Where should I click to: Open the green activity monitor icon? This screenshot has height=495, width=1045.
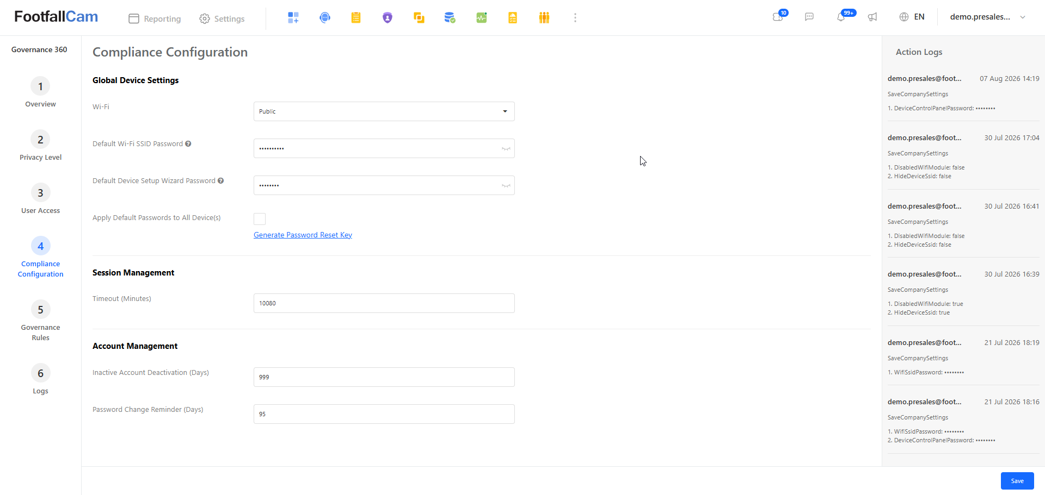point(482,18)
